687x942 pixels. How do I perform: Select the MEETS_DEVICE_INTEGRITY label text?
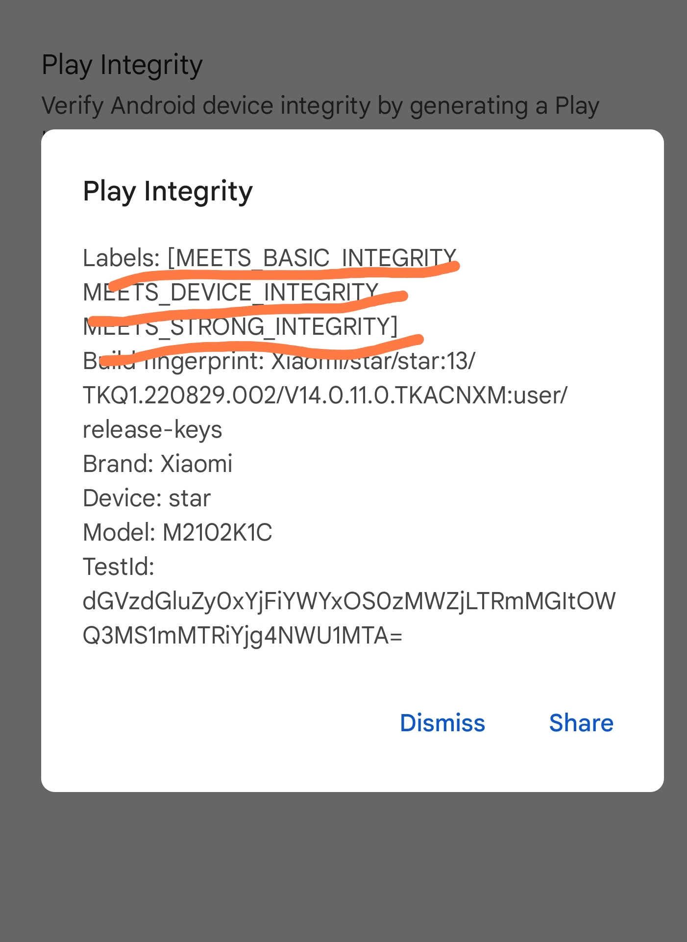tap(231, 293)
